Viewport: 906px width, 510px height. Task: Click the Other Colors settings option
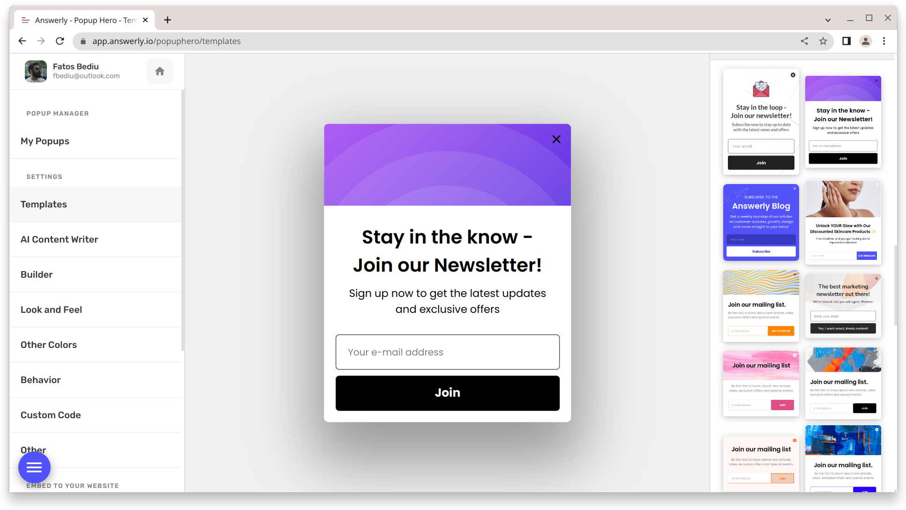point(49,345)
